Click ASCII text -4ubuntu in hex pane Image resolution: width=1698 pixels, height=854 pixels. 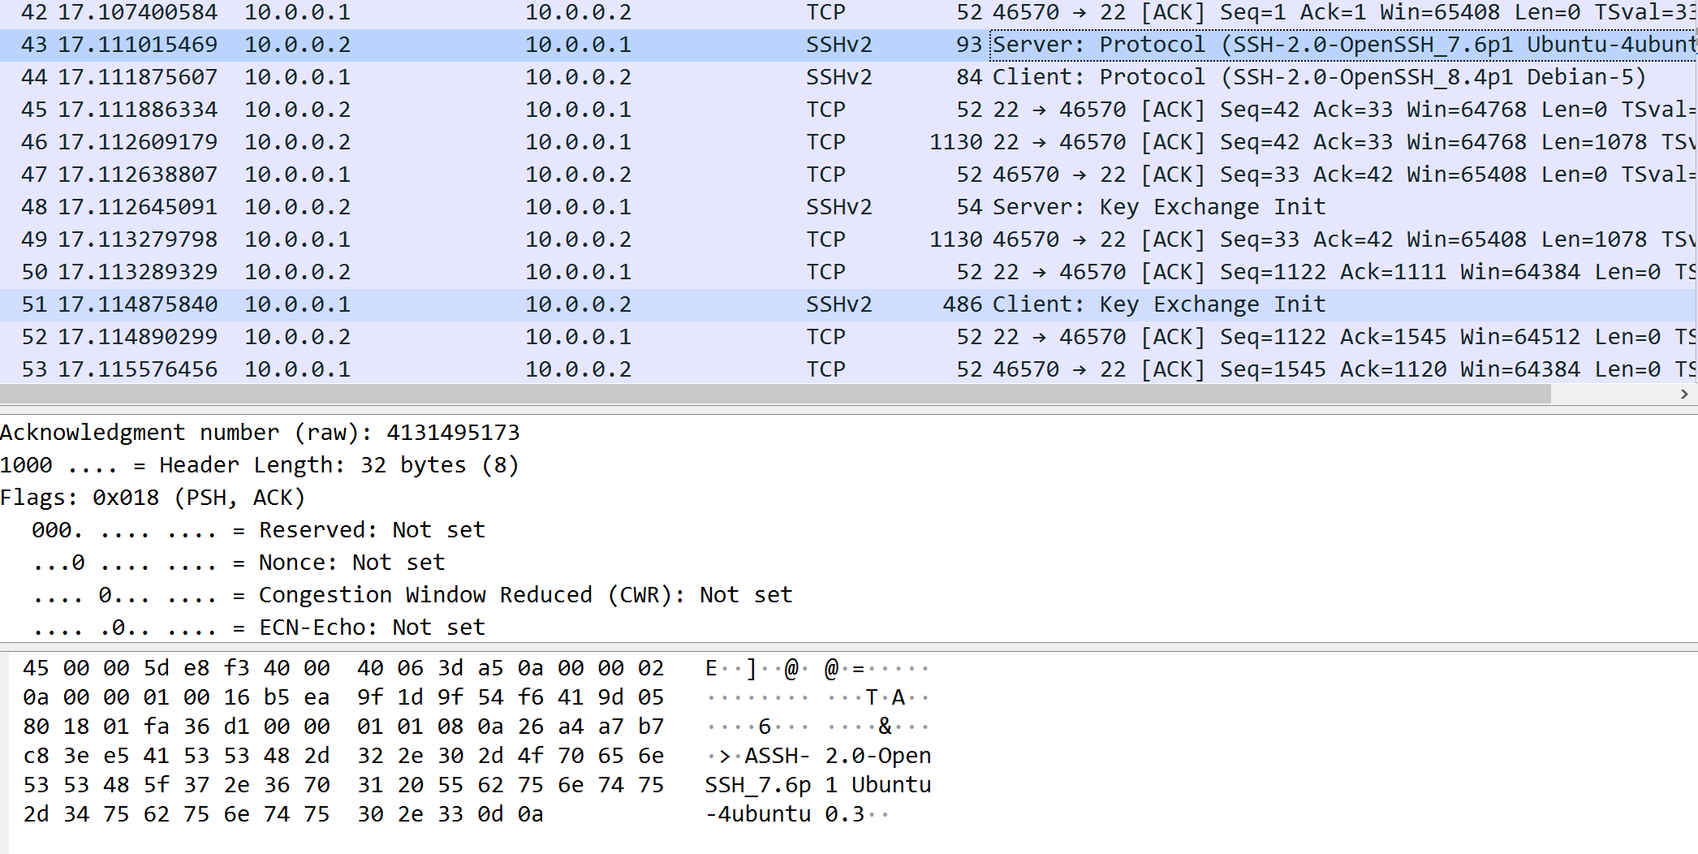click(x=758, y=814)
